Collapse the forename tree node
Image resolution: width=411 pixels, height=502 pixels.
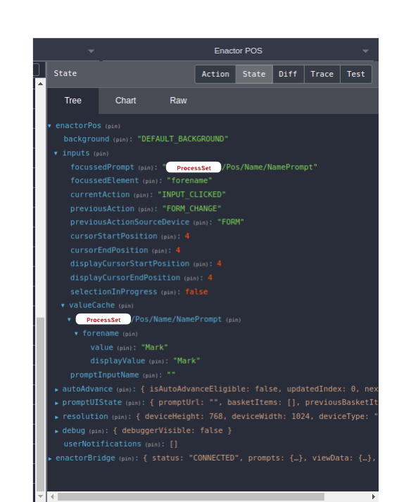pos(76,333)
